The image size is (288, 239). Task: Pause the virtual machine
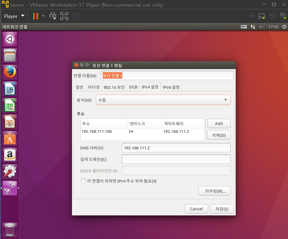click(x=35, y=16)
